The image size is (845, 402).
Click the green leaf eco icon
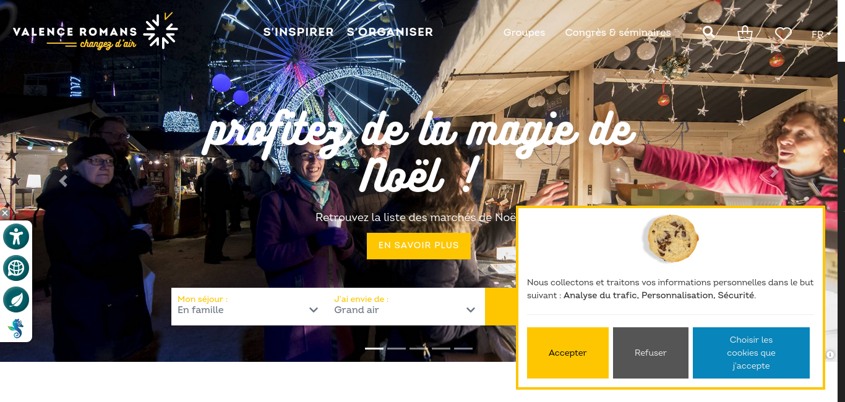tap(16, 299)
